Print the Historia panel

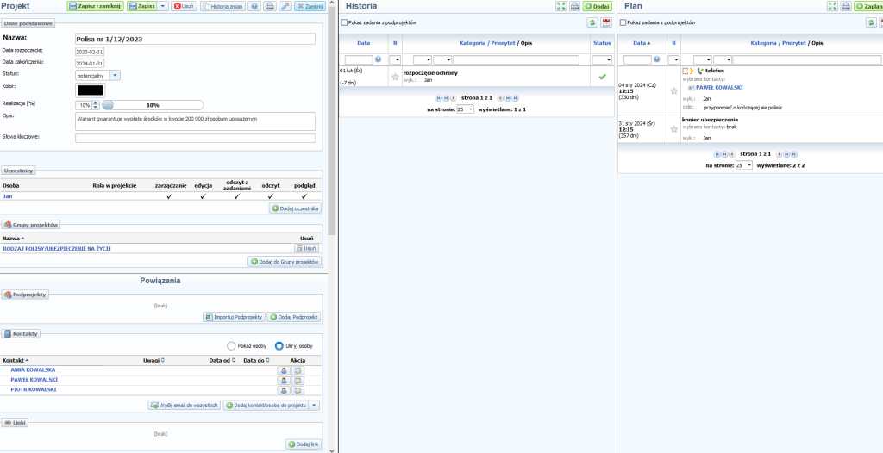point(574,6)
